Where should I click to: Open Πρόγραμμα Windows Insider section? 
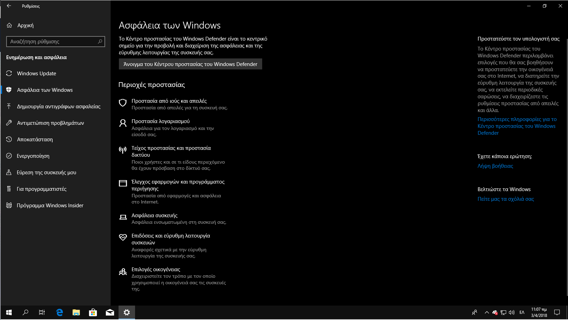pyautogui.click(x=56, y=205)
